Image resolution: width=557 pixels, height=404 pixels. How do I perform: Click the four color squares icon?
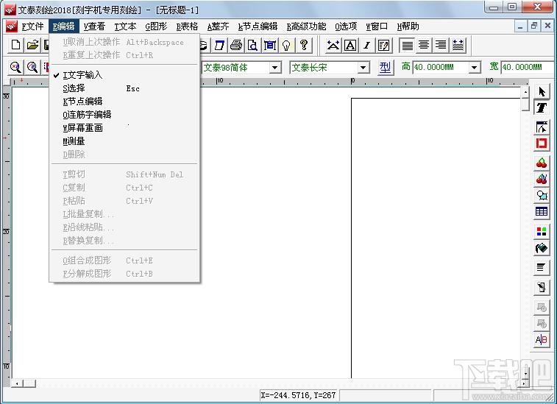tap(541, 232)
